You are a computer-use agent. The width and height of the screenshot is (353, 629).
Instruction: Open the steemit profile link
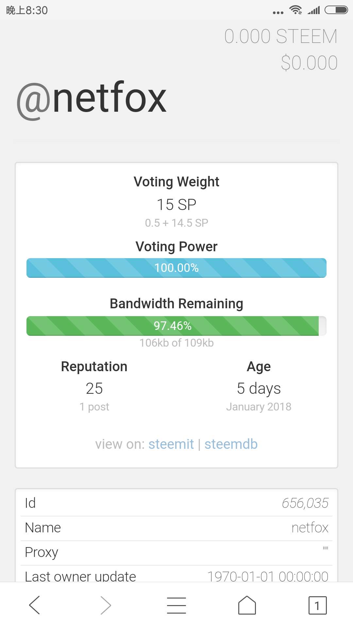pyautogui.click(x=171, y=444)
